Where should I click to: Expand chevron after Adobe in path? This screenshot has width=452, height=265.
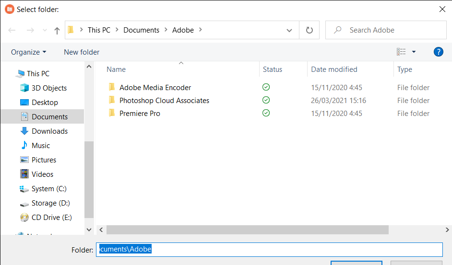pos(201,30)
